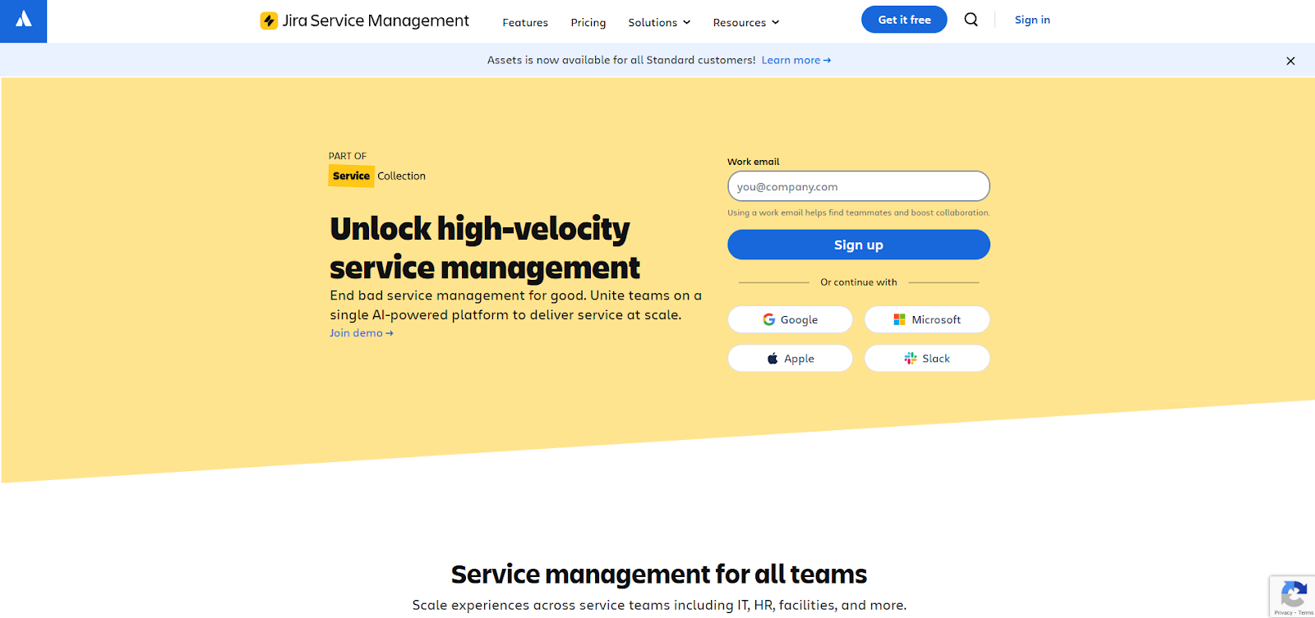Click the 'Or continue with' text
Screen dimensions: 1315x618
(859, 282)
